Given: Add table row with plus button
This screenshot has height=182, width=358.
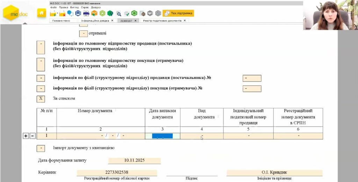Looking at the screenshot, I should 26,136.
